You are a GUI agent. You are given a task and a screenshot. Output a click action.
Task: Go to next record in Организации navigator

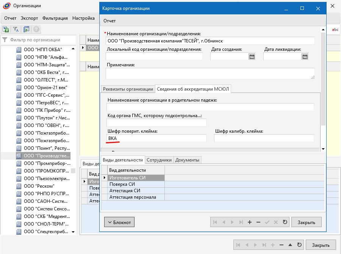(255, 245)
